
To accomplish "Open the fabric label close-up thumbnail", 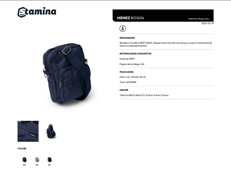I will (28, 131).
